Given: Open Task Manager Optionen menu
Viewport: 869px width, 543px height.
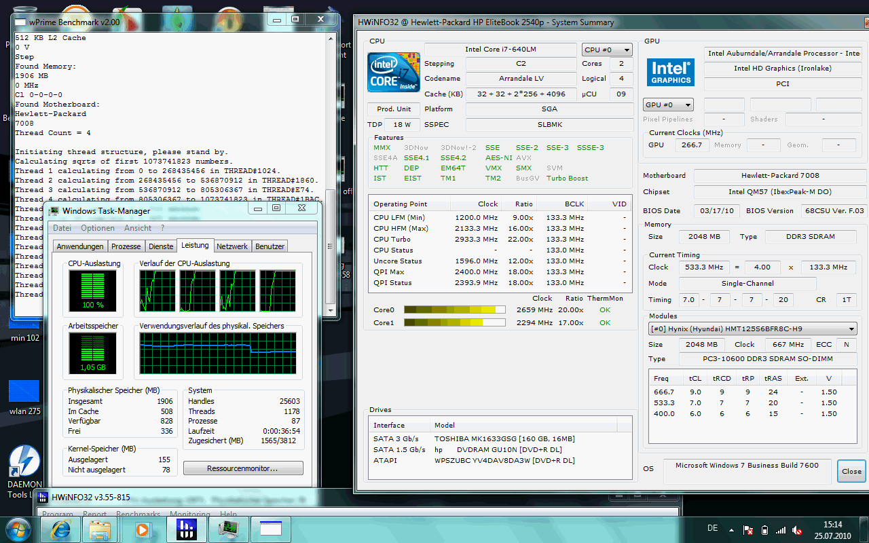Looking at the screenshot, I should click(98, 228).
